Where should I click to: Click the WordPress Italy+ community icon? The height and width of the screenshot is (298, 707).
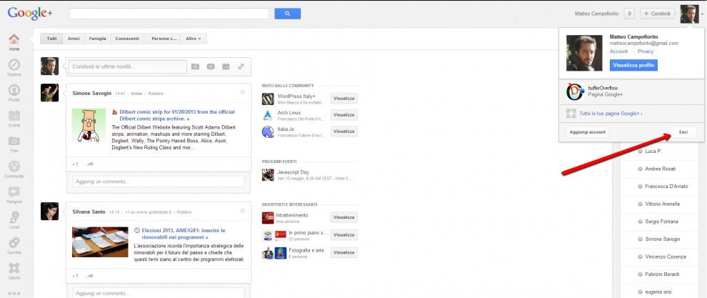pyautogui.click(x=268, y=99)
